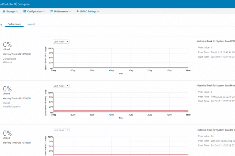Expand the Storage dropdown chevron
This screenshot has height=156, width=235.
[x=16, y=12]
